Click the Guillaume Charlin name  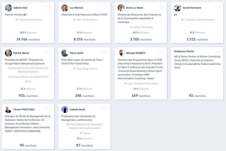184,51
